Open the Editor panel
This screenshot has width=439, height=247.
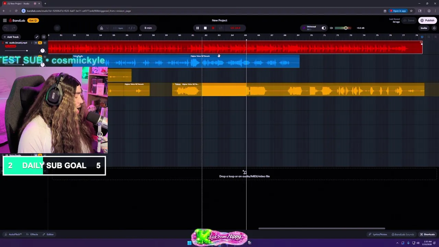pos(48,234)
